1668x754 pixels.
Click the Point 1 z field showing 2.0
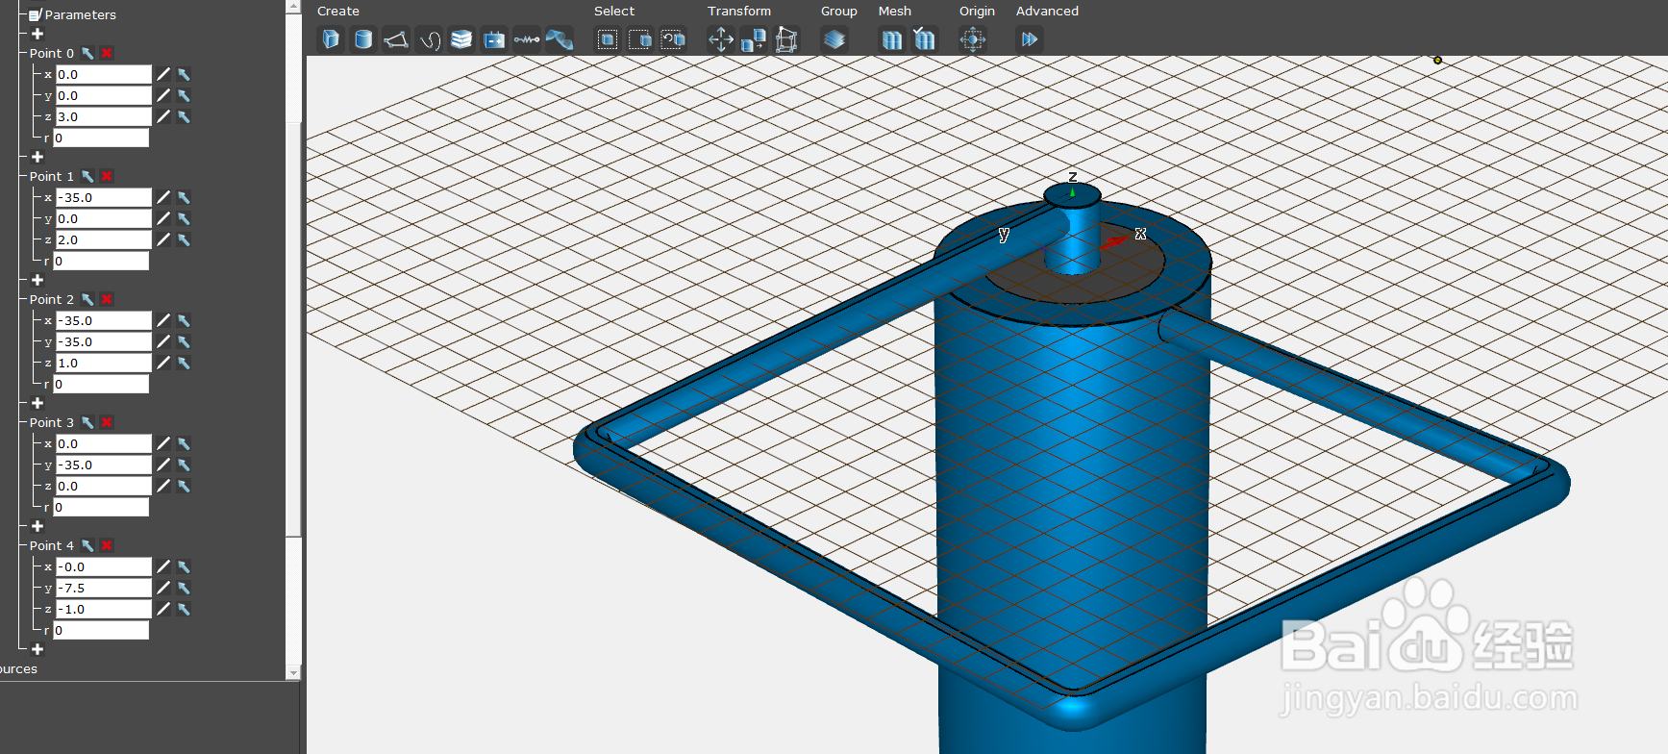click(x=103, y=239)
